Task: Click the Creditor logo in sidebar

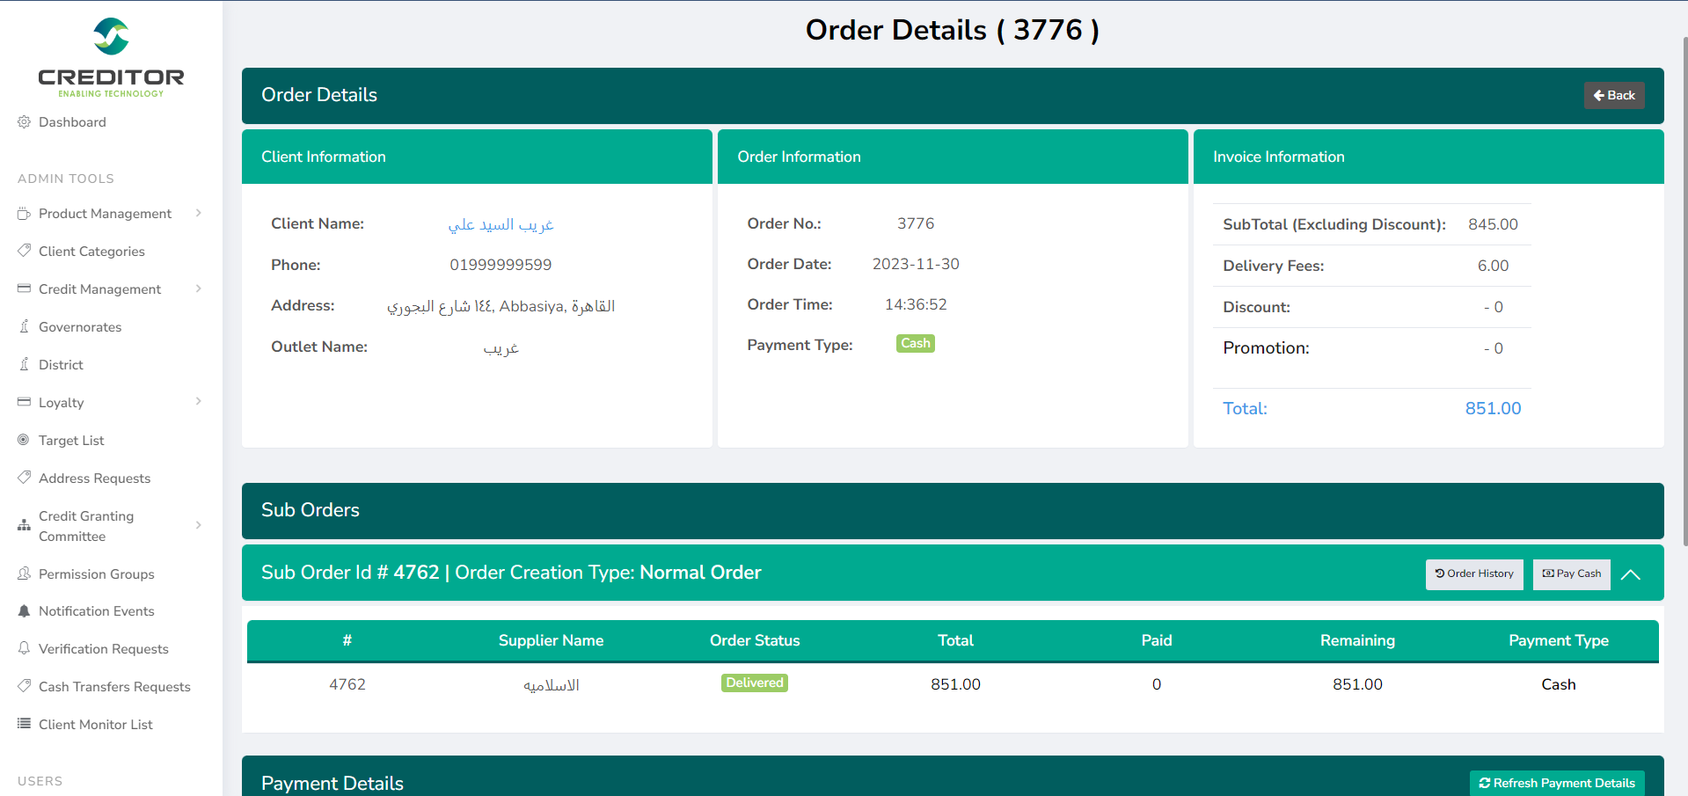Action: pos(111,57)
